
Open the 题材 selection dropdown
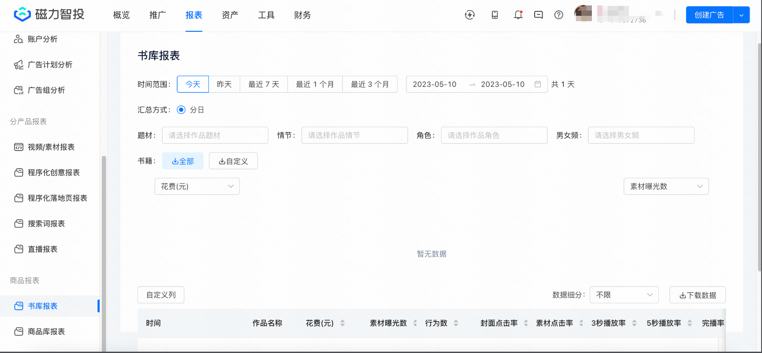pos(215,135)
